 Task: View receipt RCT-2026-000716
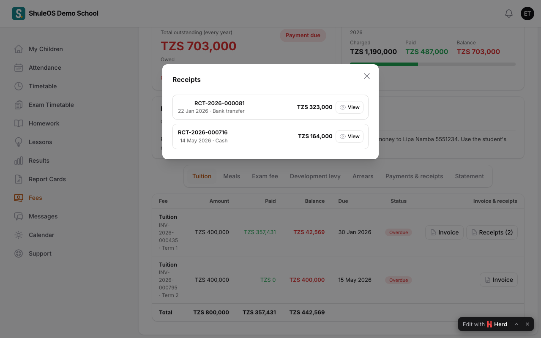(x=350, y=136)
